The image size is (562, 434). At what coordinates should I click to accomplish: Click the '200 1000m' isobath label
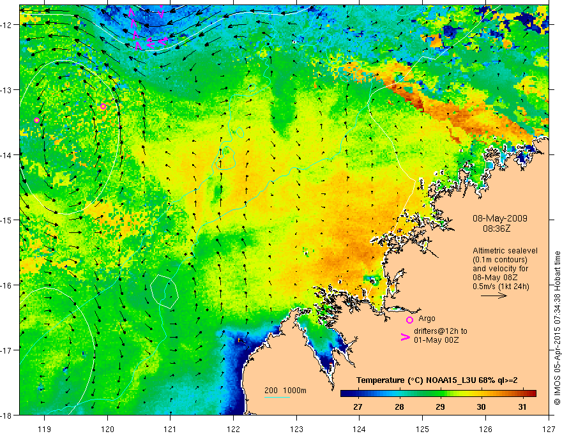click(x=285, y=391)
